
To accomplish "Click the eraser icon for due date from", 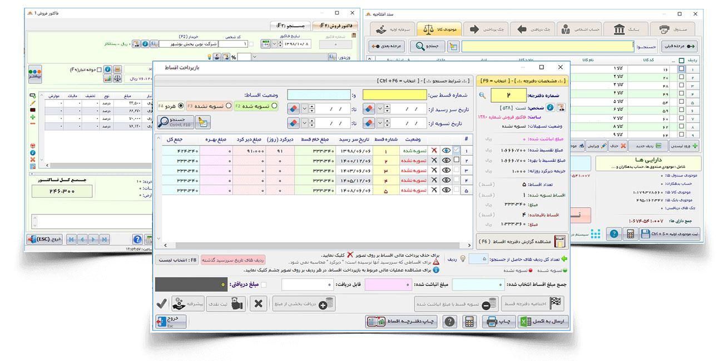I will tap(370, 109).
